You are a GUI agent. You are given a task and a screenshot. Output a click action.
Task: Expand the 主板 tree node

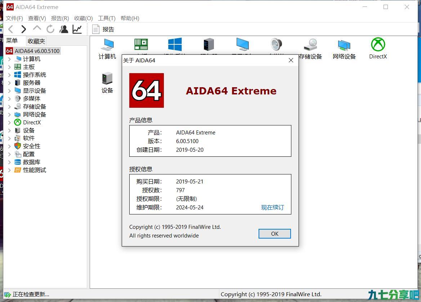(9, 67)
